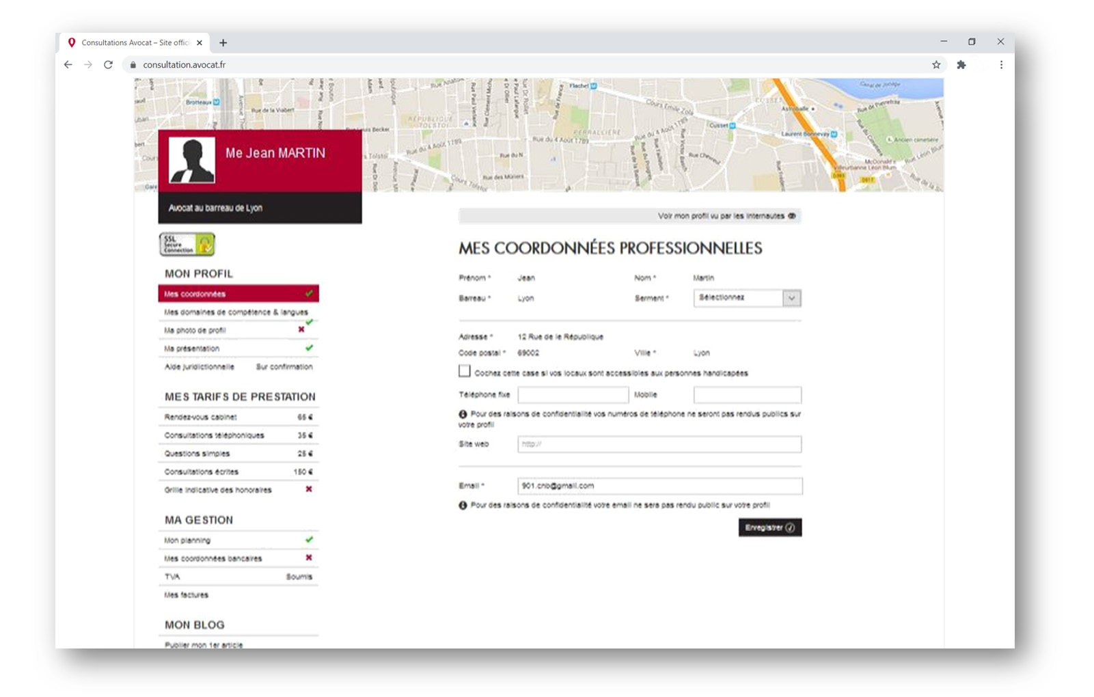1094x697 pixels.
Task: Open Mes coordonnées bancaires page
Action: coord(238,558)
